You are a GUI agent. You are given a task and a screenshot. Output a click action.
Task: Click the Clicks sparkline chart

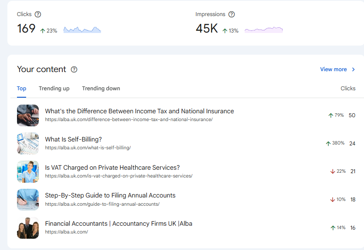[x=82, y=30]
